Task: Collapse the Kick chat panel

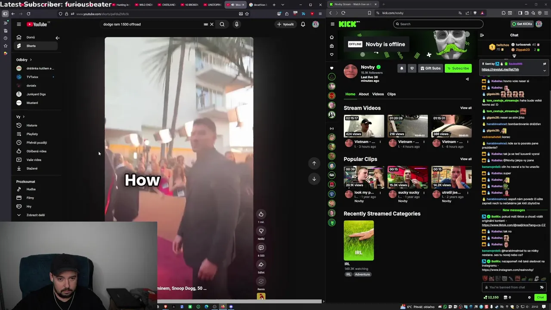Action: pyautogui.click(x=482, y=35)
